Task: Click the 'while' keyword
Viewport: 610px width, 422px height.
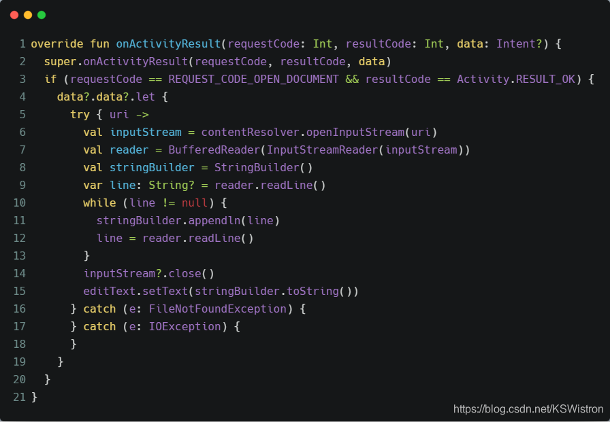Action: point(99,203)
